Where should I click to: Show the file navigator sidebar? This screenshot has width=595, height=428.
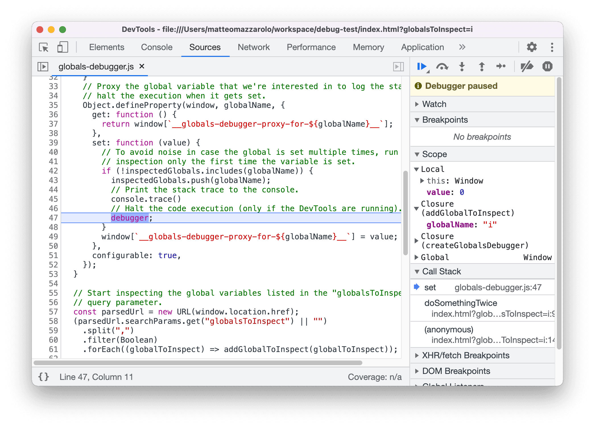[43, 67]
